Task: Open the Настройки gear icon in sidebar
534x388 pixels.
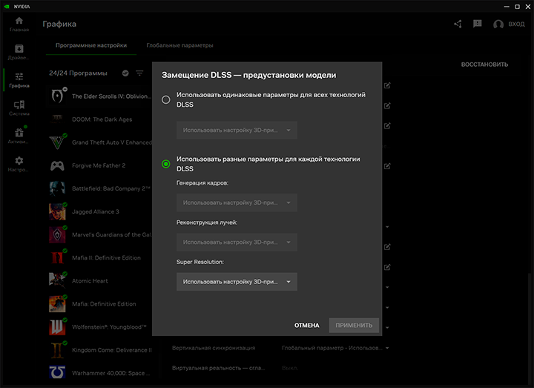Action: [19, 160]
